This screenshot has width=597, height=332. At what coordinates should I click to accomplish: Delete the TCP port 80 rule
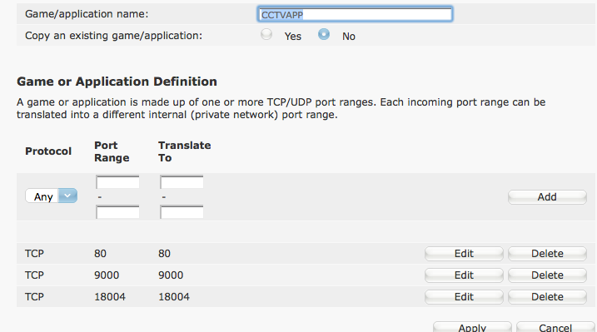tap(547, 254)
